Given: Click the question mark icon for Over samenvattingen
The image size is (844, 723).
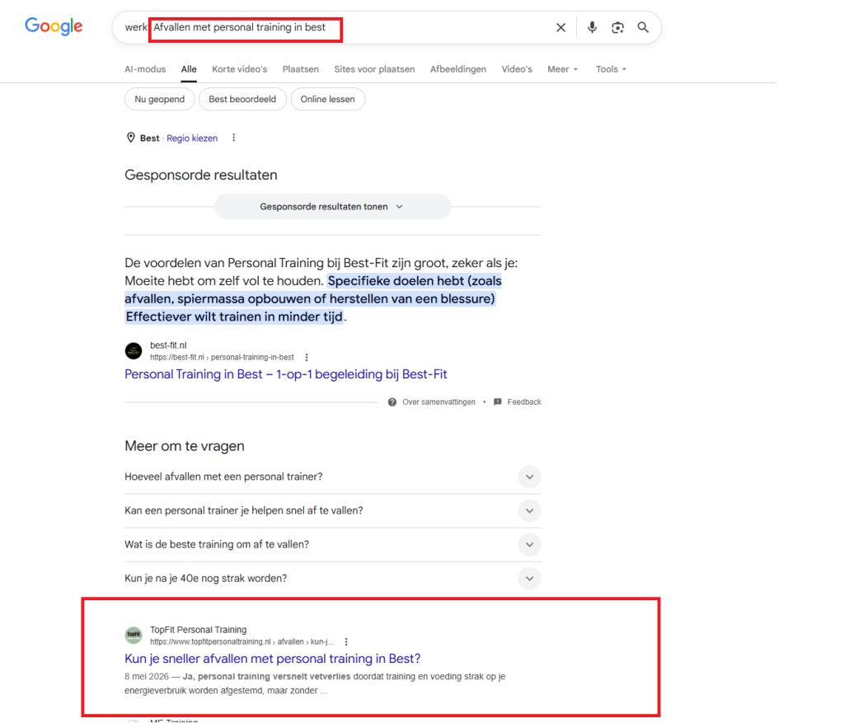Looking at the screenshot, I should (392, 402).
